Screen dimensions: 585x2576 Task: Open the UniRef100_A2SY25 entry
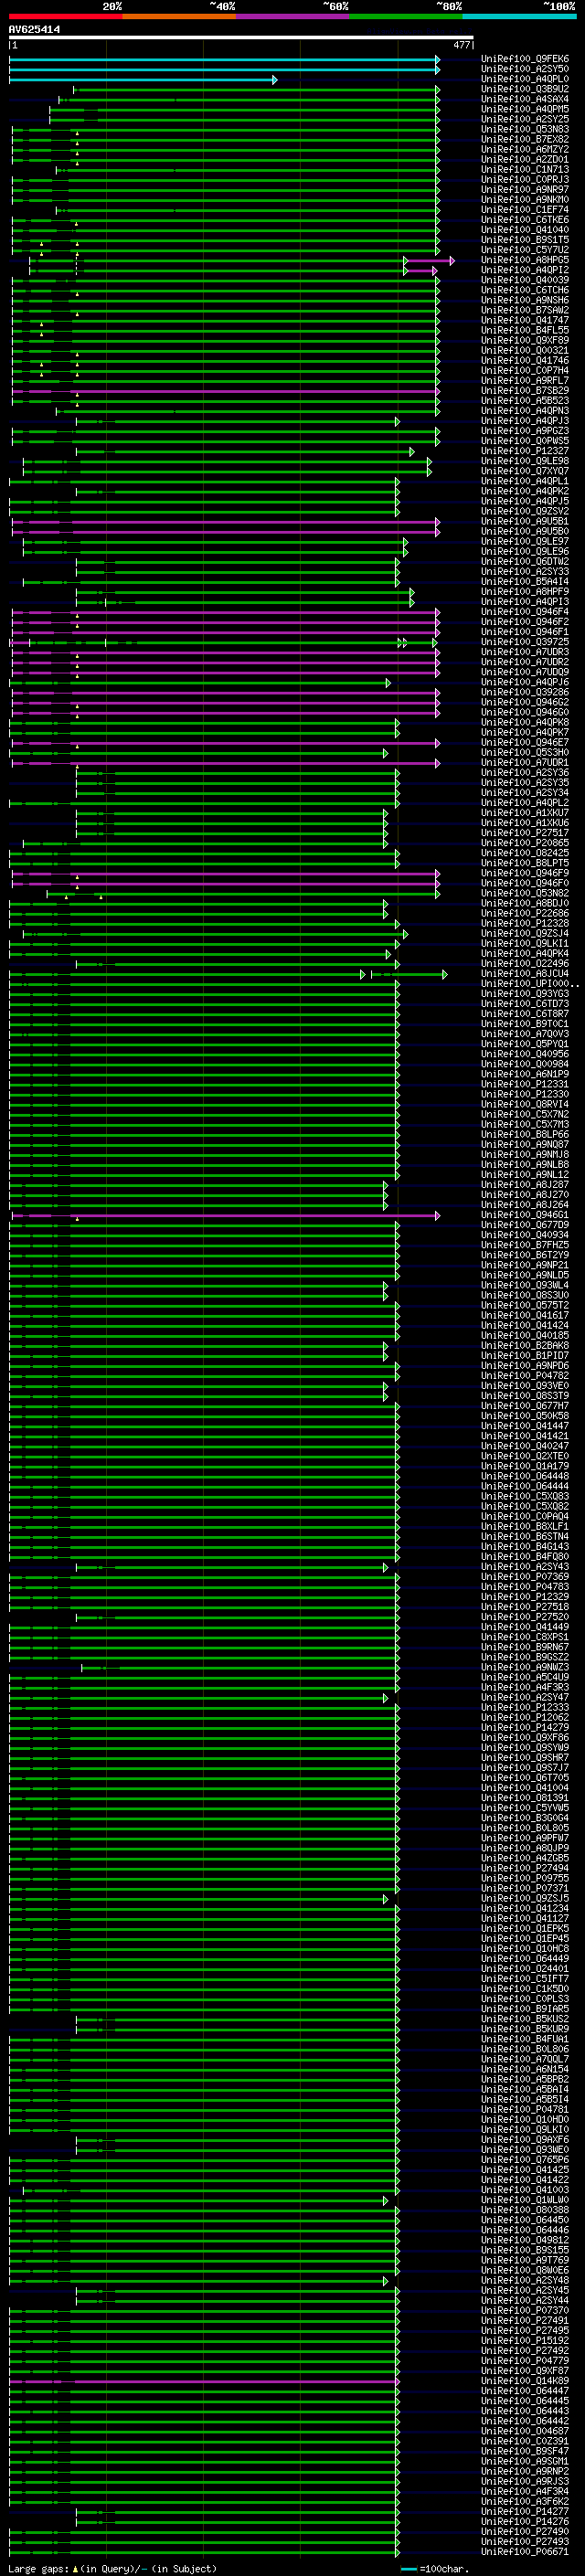click(524, 119)
